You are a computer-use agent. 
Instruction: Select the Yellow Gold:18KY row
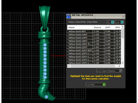tap(94, 41)
